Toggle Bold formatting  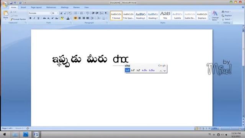[x=31, y=18]
